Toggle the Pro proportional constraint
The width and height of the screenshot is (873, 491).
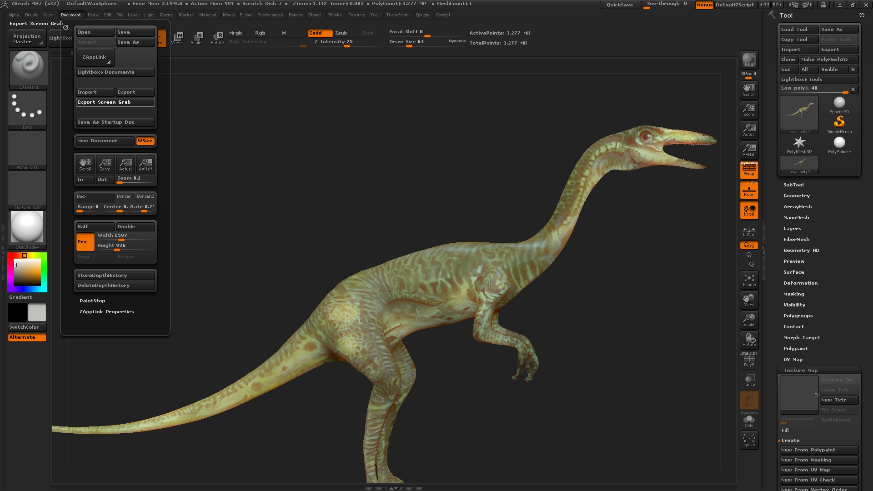point(85,242)
